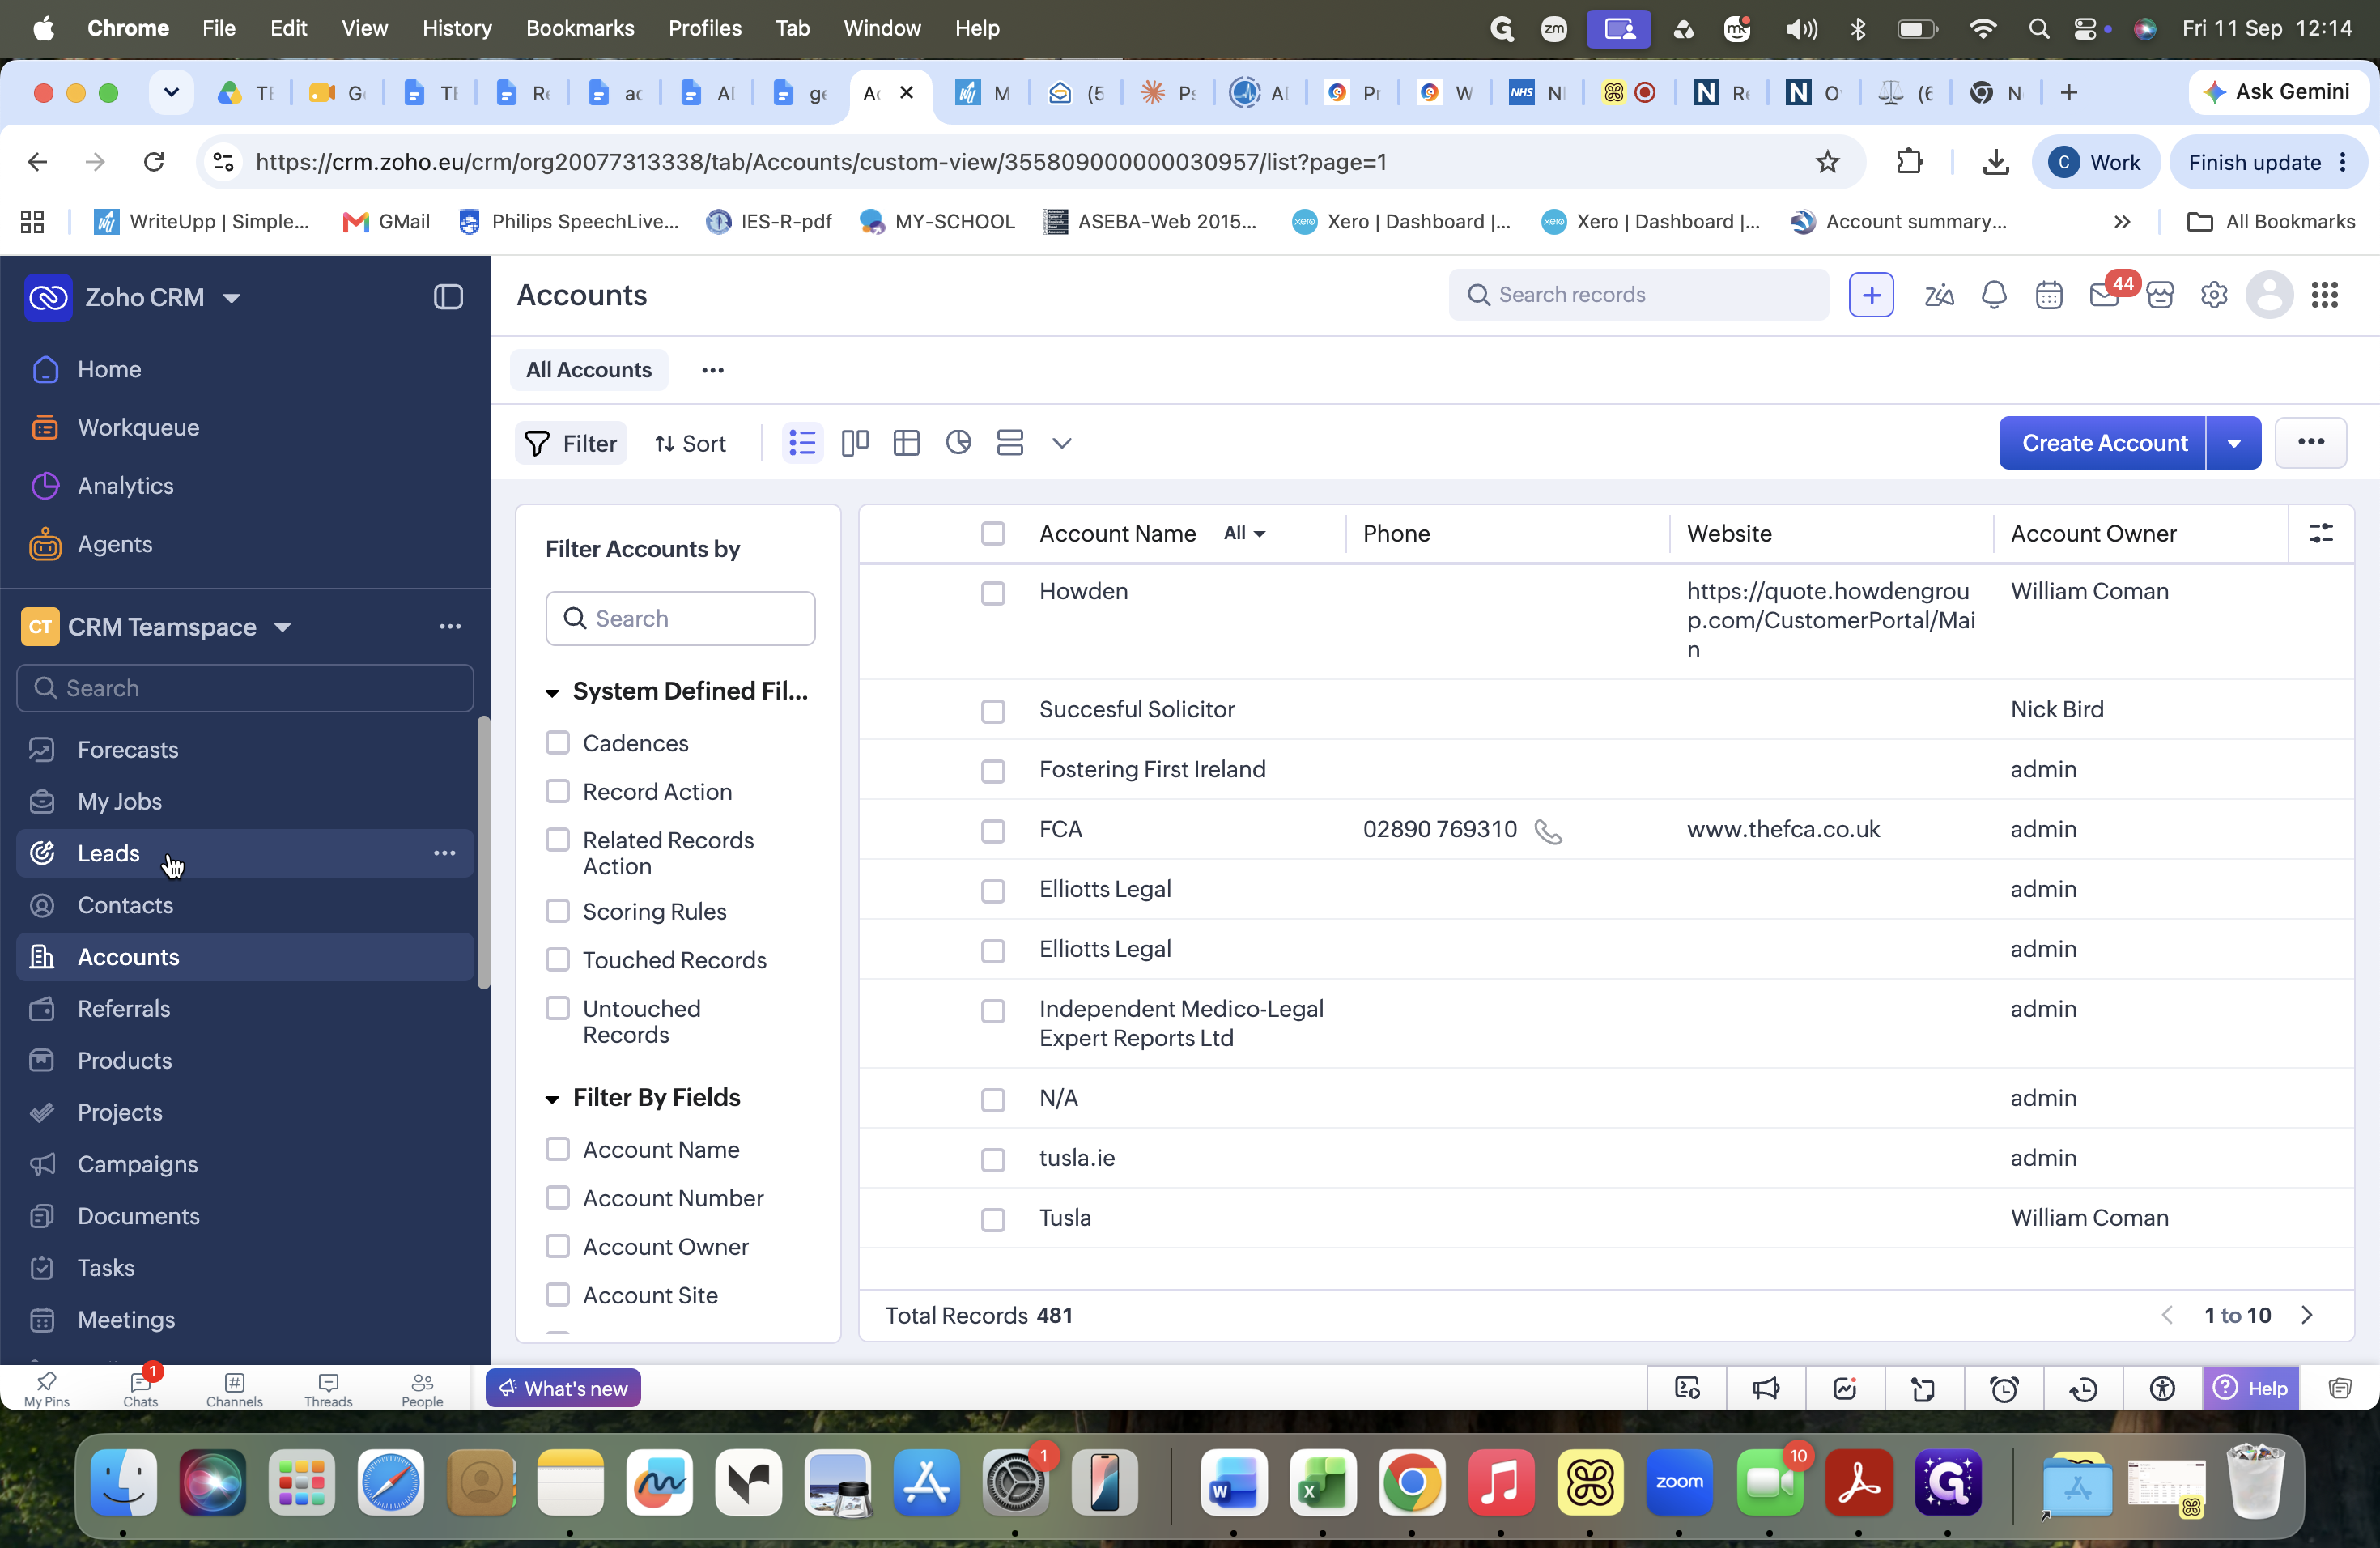
Task: Switch to kanban view icon
Action: tap(854, 443)
